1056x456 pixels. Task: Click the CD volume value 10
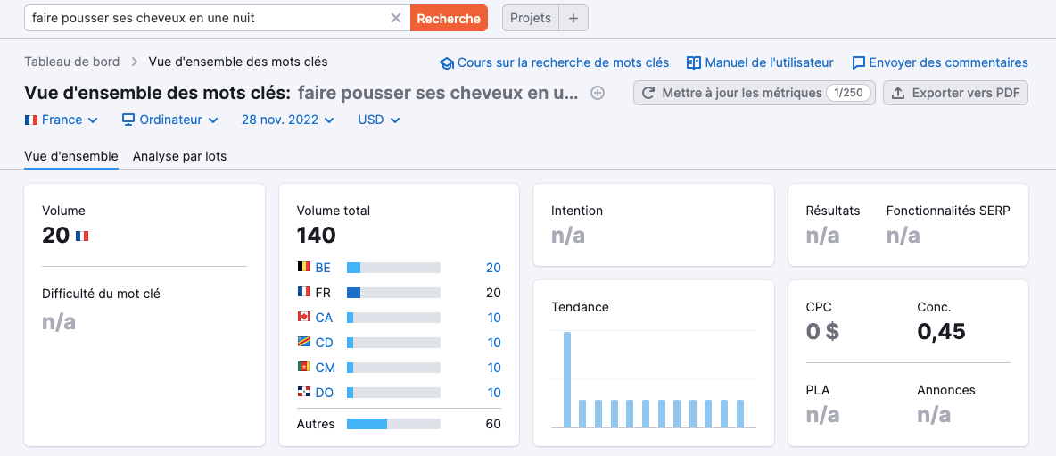[494, 342]
